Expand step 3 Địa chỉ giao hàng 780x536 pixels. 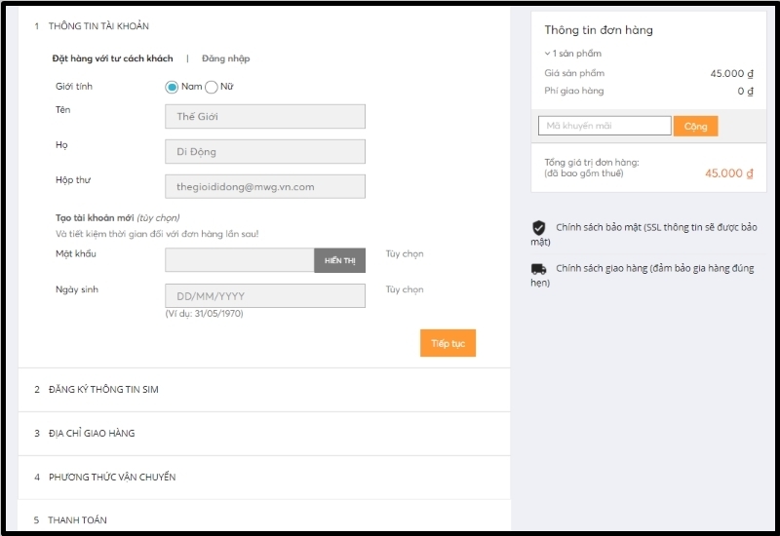pos(264,433)
